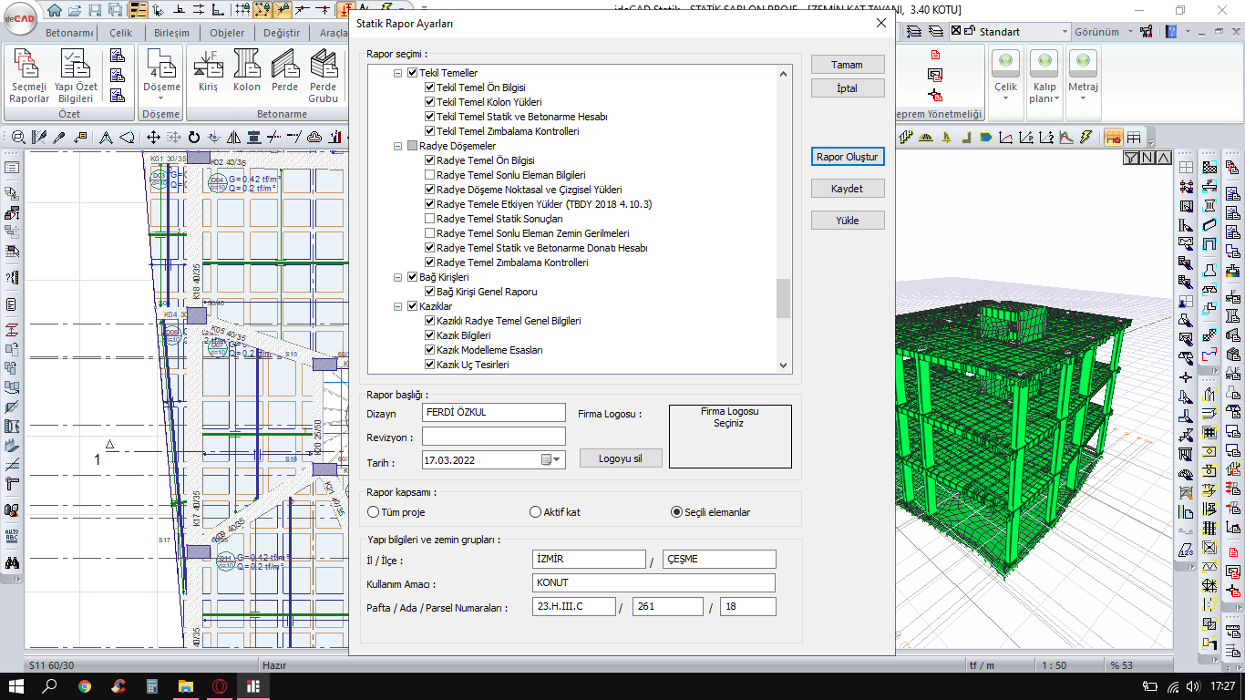
Task: Open the Windows Start menu
Action: point(16,685)
